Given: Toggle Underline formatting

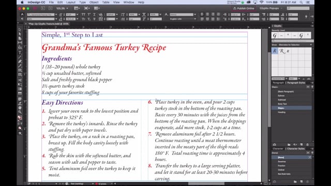Looking at the screenshot, I should pos(94,14).
